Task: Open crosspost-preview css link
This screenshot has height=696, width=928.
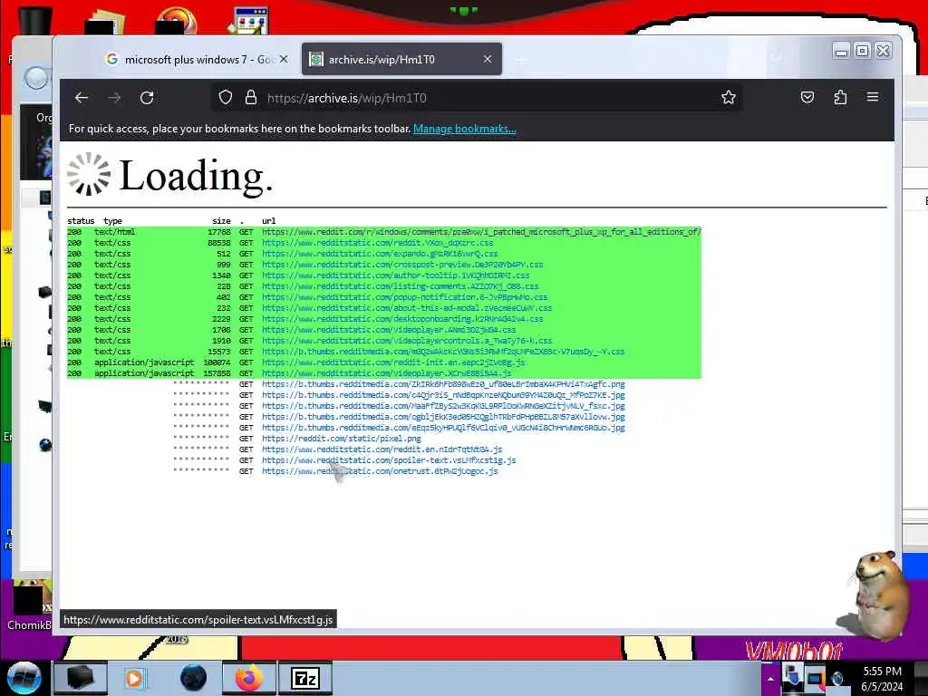Action: tap(402, 265)
